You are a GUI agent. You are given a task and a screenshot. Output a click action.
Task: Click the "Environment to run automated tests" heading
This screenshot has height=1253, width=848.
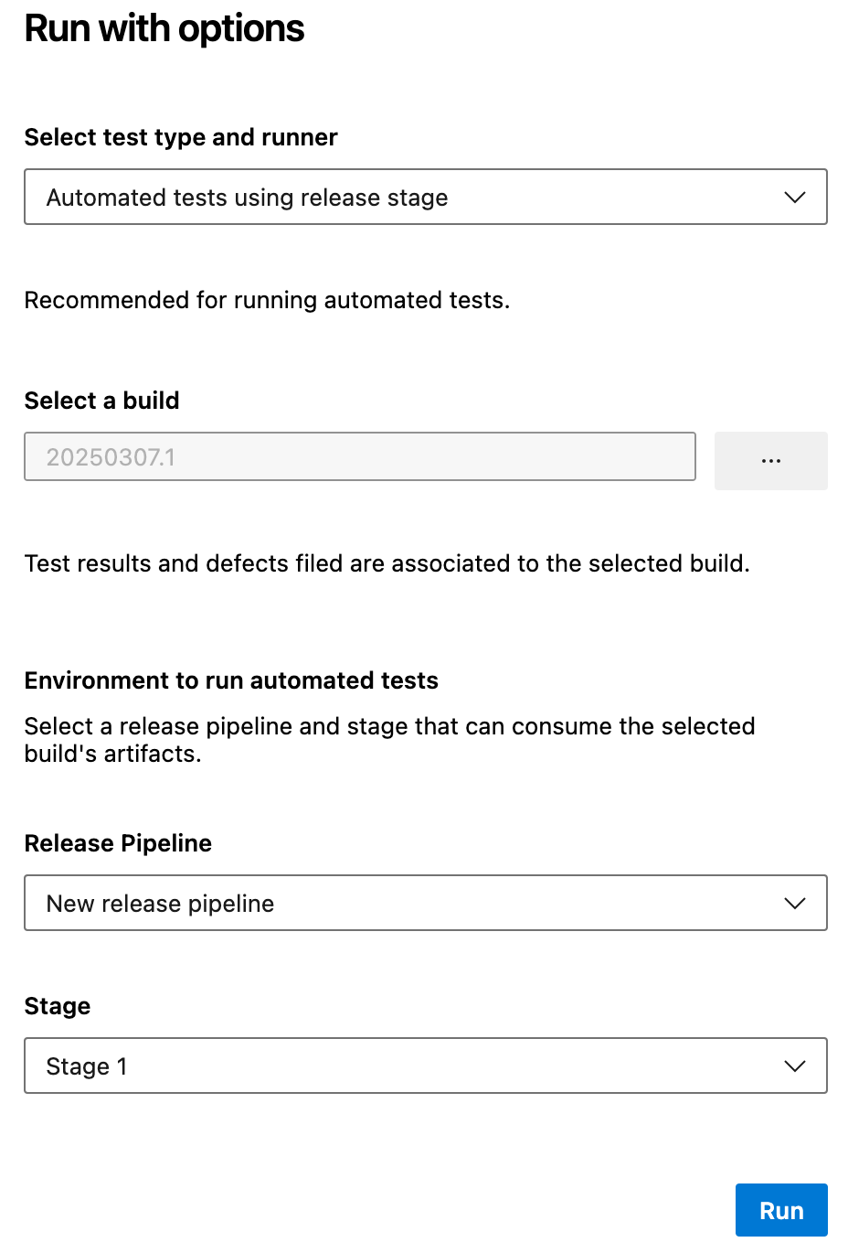point(231,680)
